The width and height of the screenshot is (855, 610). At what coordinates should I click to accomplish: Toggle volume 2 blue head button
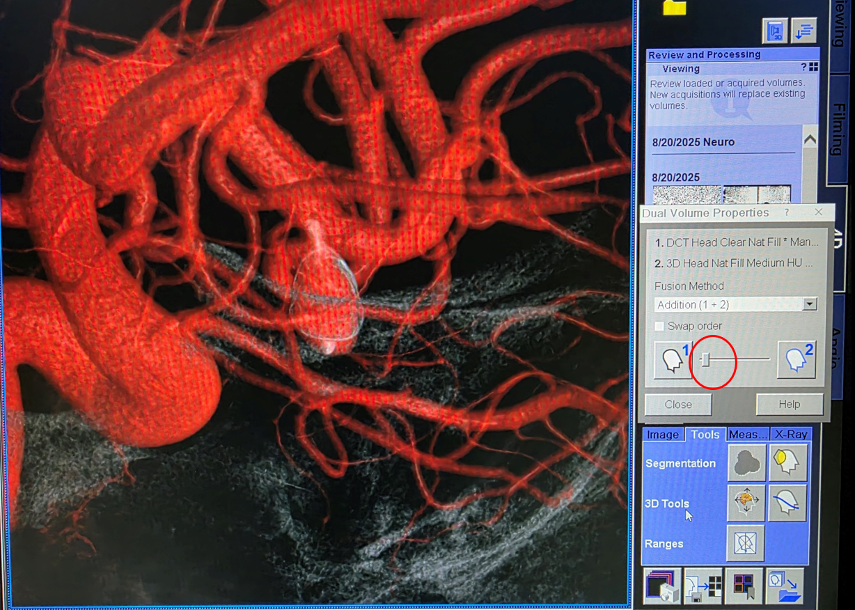[x=797, y=360]
